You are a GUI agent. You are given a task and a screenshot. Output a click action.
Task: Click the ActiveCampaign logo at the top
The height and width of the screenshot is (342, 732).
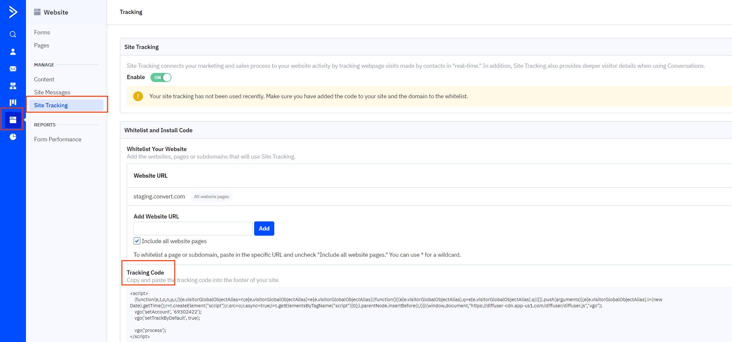(13, 12)
